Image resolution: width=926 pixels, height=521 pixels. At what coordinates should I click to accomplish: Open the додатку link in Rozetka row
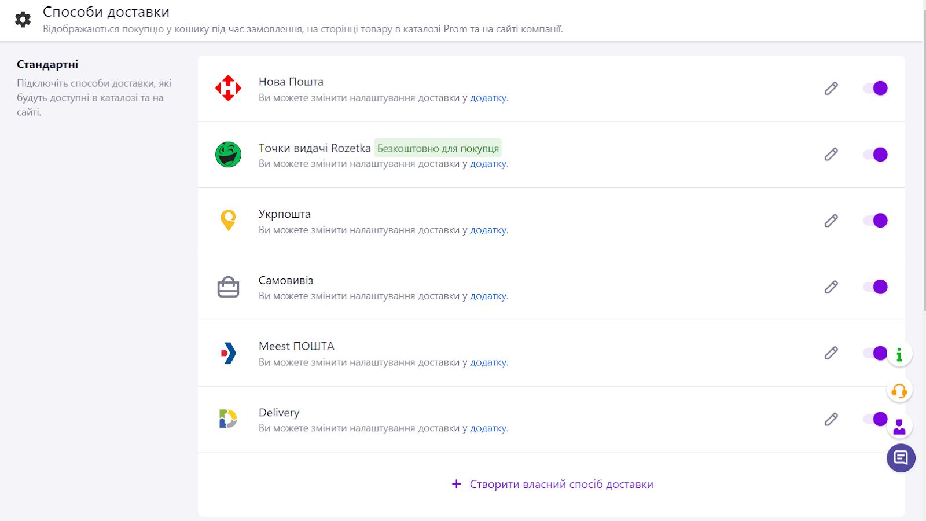[488, 164]
